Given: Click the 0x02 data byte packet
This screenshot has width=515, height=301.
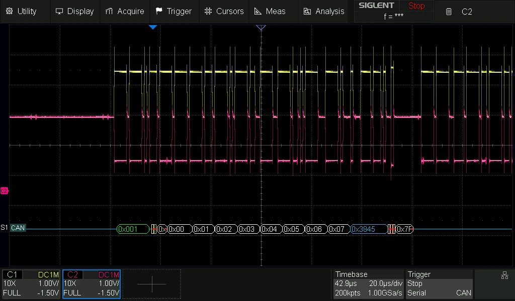Looking at the screenshot, I should click(x=226, y=229).
